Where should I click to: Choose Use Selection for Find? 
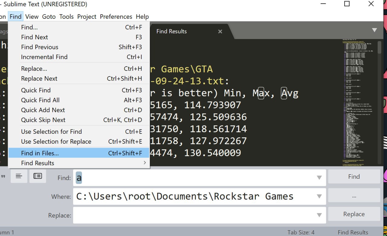tap(79, 132)
